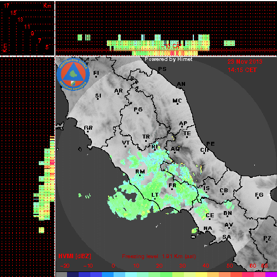Click the "30" value on the dBZ scale

pyautogui.click(x=182, y=266)
